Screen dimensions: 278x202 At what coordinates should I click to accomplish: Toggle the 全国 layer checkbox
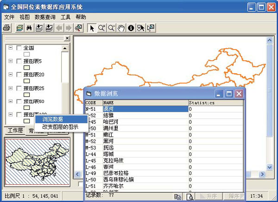coord(19,48)
